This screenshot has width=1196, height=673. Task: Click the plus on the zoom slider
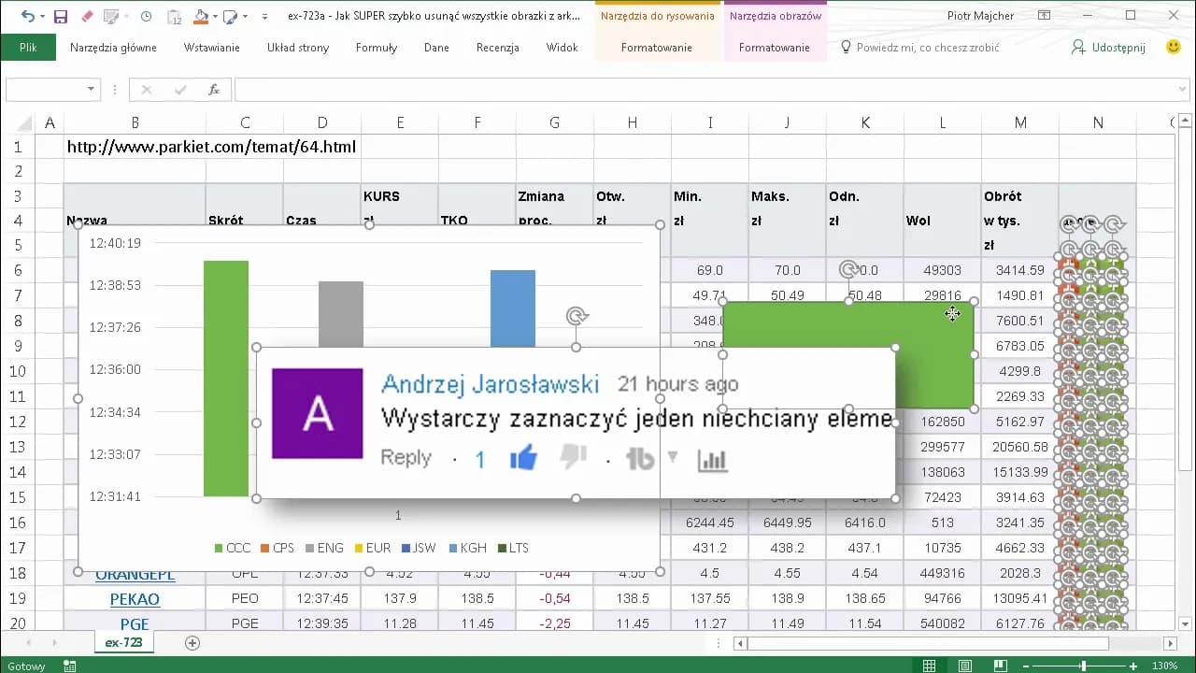[x=1133, y=666]
